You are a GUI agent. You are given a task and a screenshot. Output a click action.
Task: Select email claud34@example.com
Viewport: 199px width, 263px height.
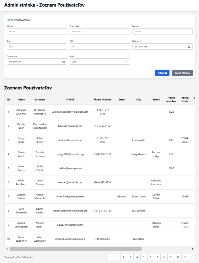(x=70, y=225)
